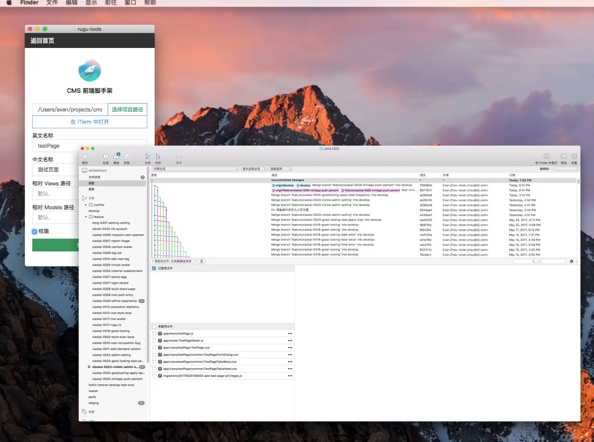Click the more options dots for app/mock/testPage.js

coord(290,334)
